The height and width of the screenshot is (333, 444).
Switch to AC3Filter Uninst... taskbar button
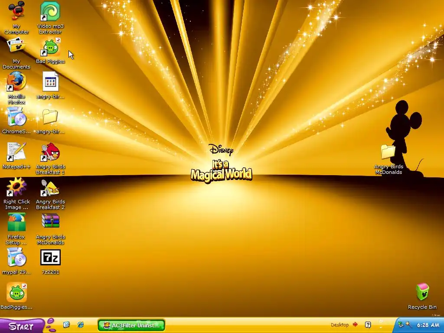click(131, 325)
